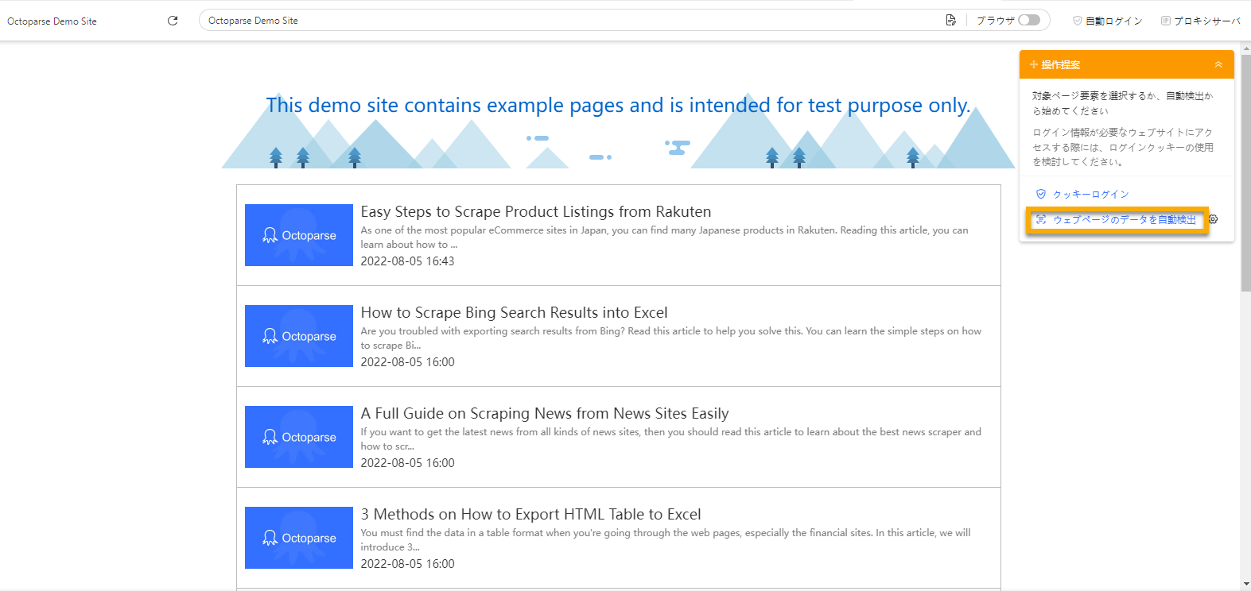This screenshot has height=591, width=1251.
Task: Click the vertical page scrollbar
Action: 1245,175
